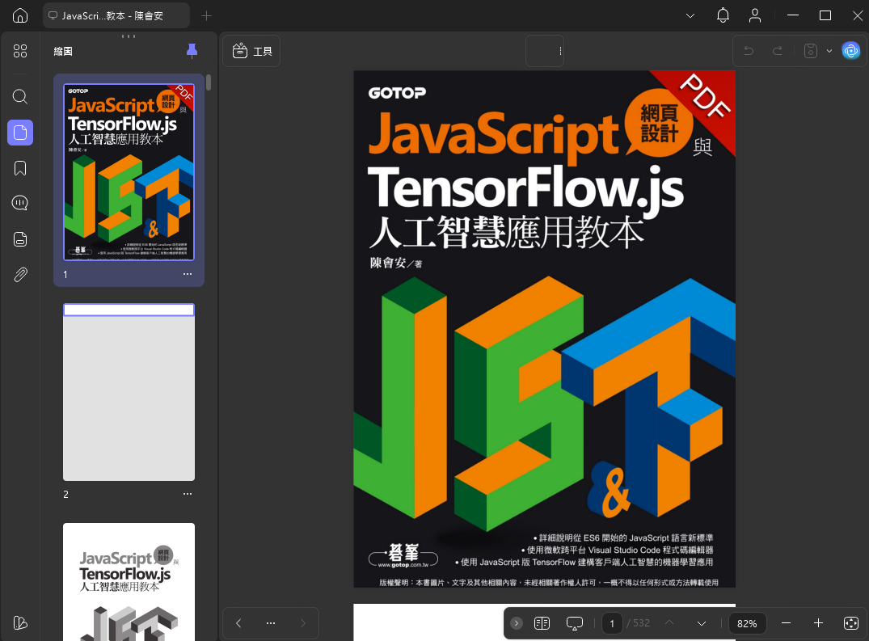Select the JavaScri...教本 document tab
869x641 pixels.
point(116,16)
